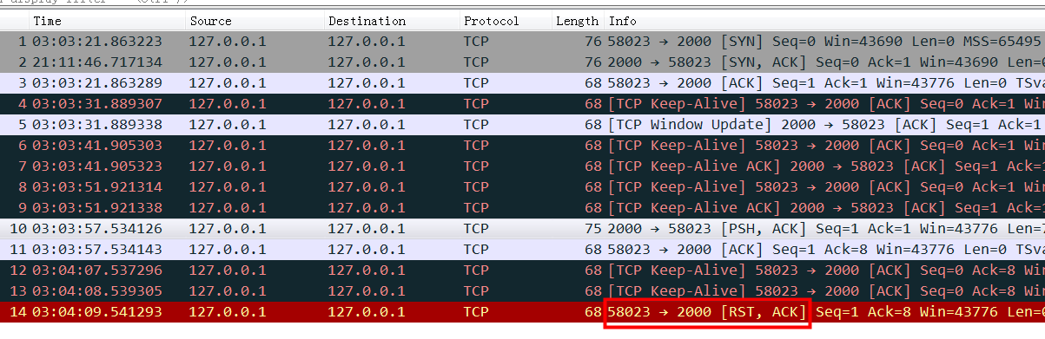
Task: Select packet 6 timestamped 03:03:41.905303
Action: click(522, 146)
